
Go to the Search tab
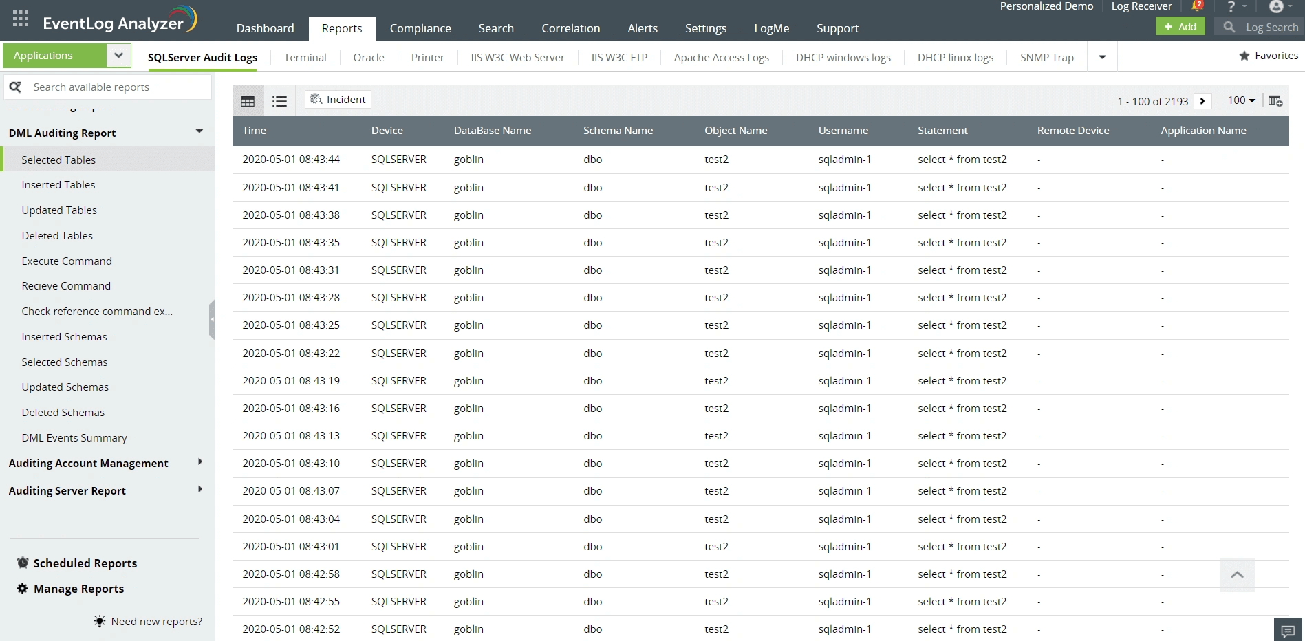(x=496, y=28)
